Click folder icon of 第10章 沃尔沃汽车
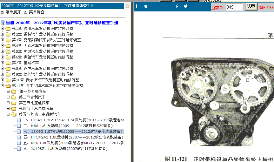This screenshot has width=274, height=162. [8, 80]
